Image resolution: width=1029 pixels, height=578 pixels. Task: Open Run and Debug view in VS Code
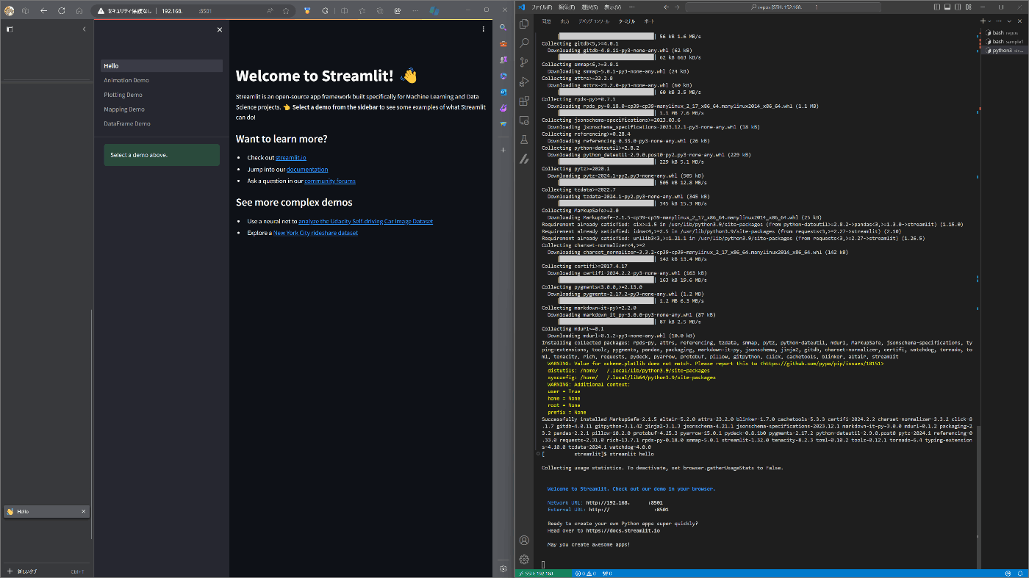(524, 82)
